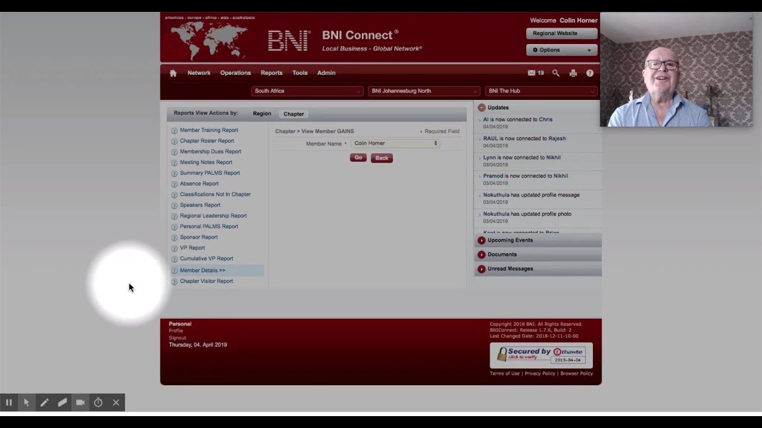Image resolution: width=762 pixels, height=428 pixels.
Task: Click help icon beside Membership Dues Report
Action: tap(174, 152)
